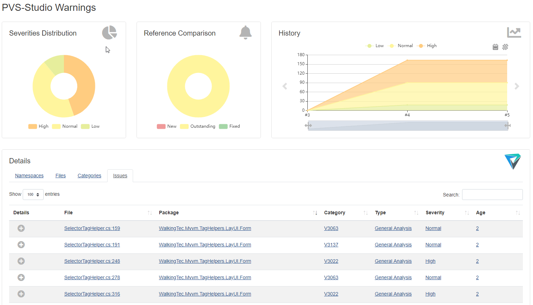Open the Show entries count dropdown
This screenshot has height=305, width=533.
pyautogui.click(x=33, y=194)
